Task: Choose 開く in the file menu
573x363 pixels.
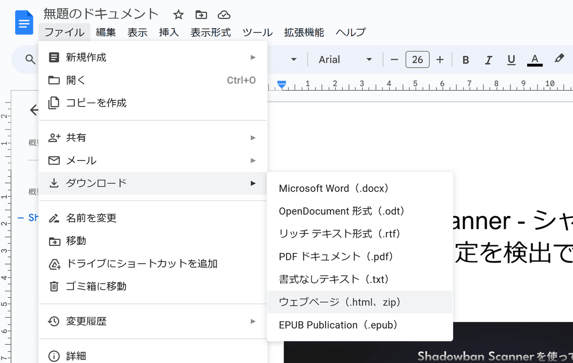Action: pyautogui.click(x=153, y=80)
